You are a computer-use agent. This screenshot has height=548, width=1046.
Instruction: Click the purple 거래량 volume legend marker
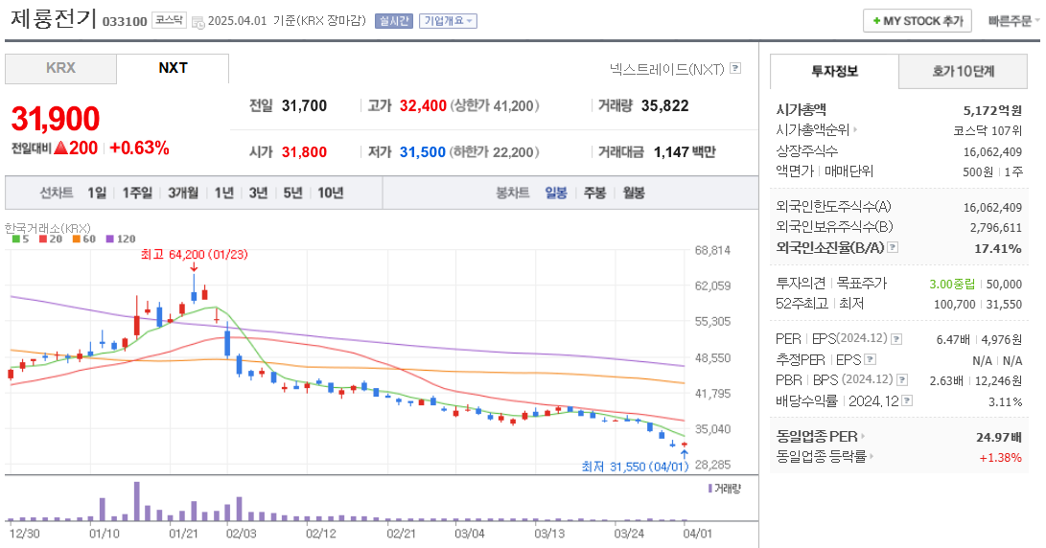(709, 489)
